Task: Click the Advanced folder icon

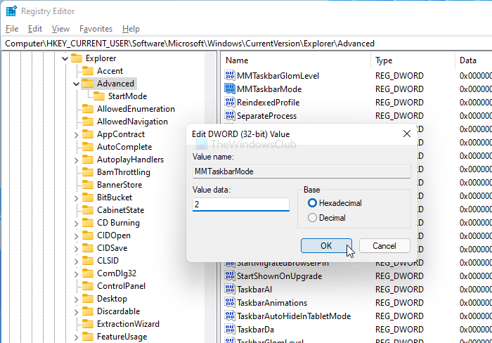Action: tap(88, 84)
